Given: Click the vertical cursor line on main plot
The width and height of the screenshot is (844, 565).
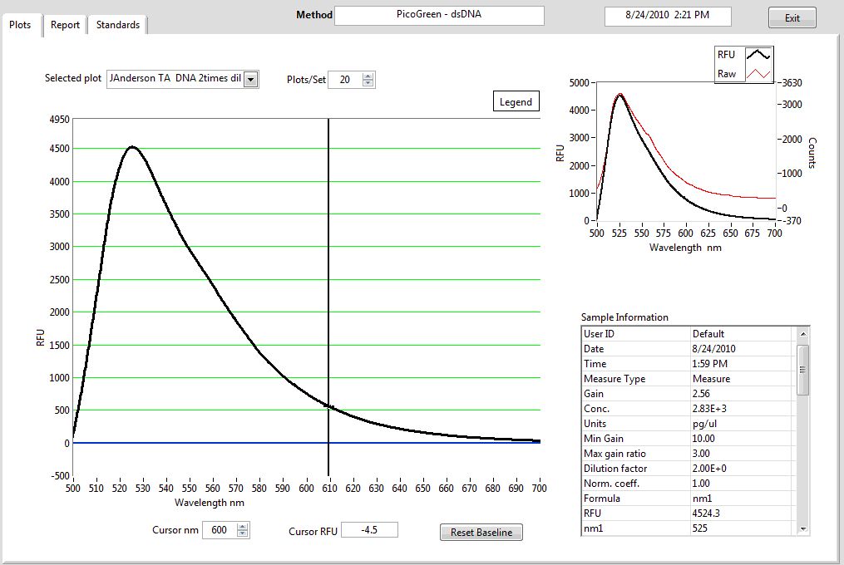Looking at the screenshot, I should pyautogui.click(x=328, y=249).
